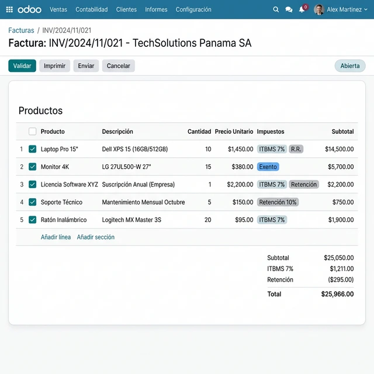Click the Odoo logo
Image resolution: width=374 pixels, height=374 pixels.
(30, 9)
